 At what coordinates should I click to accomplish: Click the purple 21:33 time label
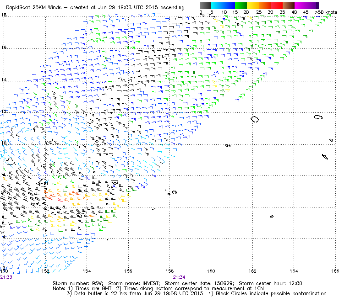coord(6,277)
